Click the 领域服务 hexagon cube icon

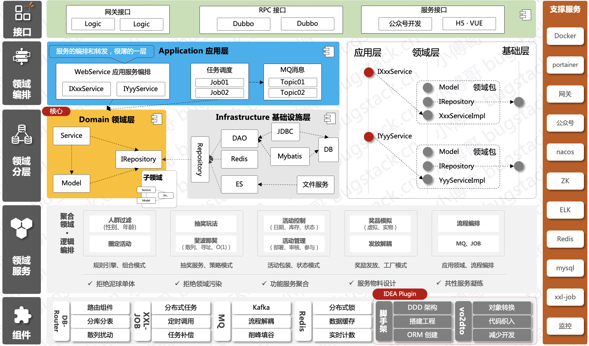coord(22,228)
